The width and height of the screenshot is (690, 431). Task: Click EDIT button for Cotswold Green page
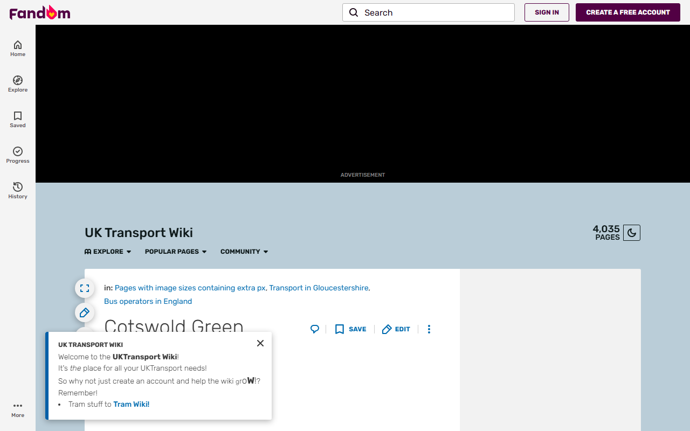coord(396,329)
